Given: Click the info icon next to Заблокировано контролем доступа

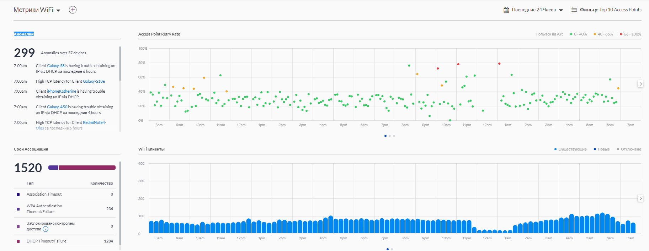Looking at the screenshot, I should click(46, 229).
